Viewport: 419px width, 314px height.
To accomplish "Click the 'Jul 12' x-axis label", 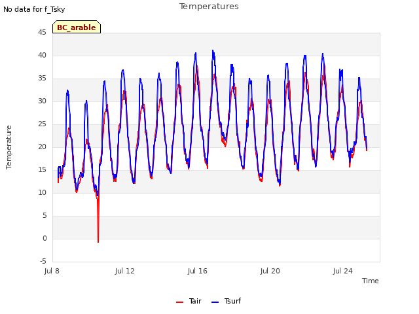I will 125,271.
